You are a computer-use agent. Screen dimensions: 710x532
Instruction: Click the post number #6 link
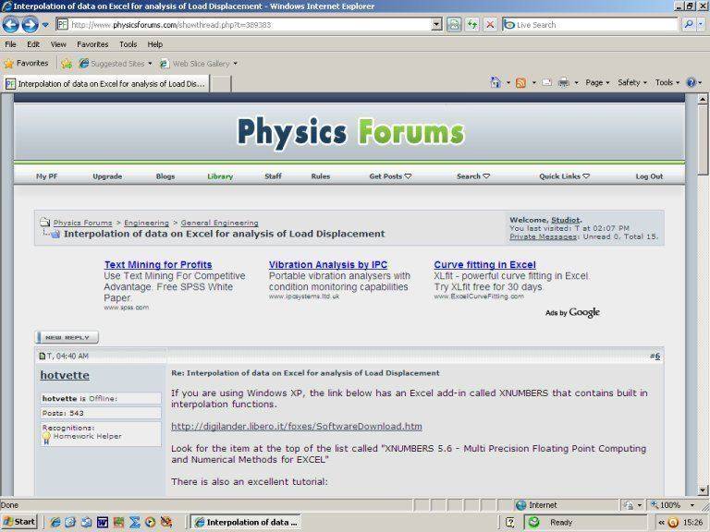[655, 356]
